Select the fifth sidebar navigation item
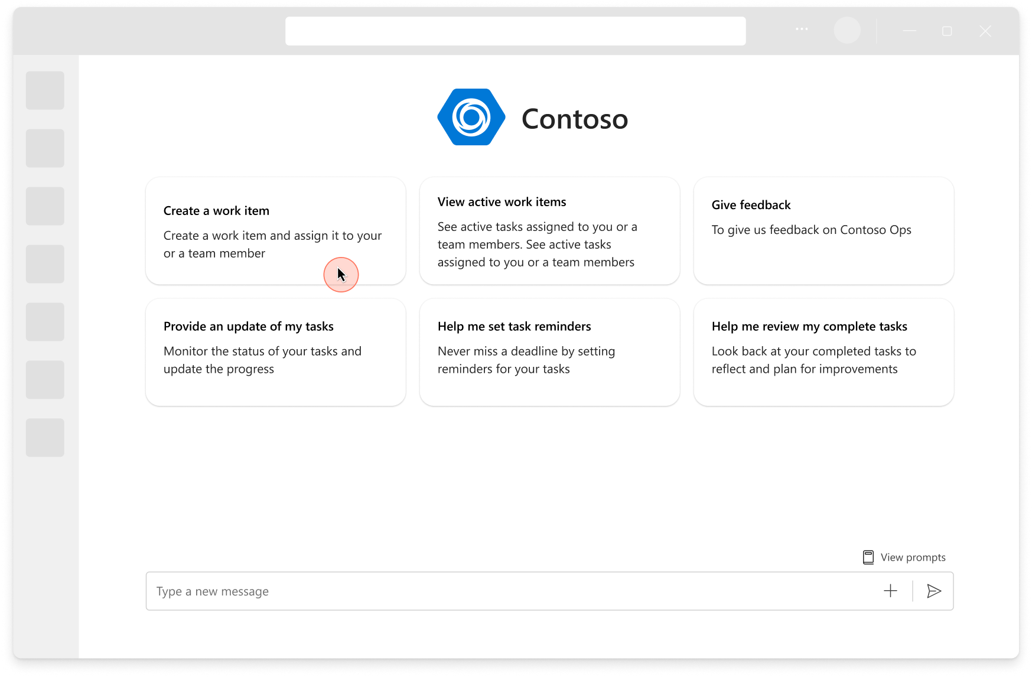Viewport: 1032px width, 677px height. click(45, 322)
